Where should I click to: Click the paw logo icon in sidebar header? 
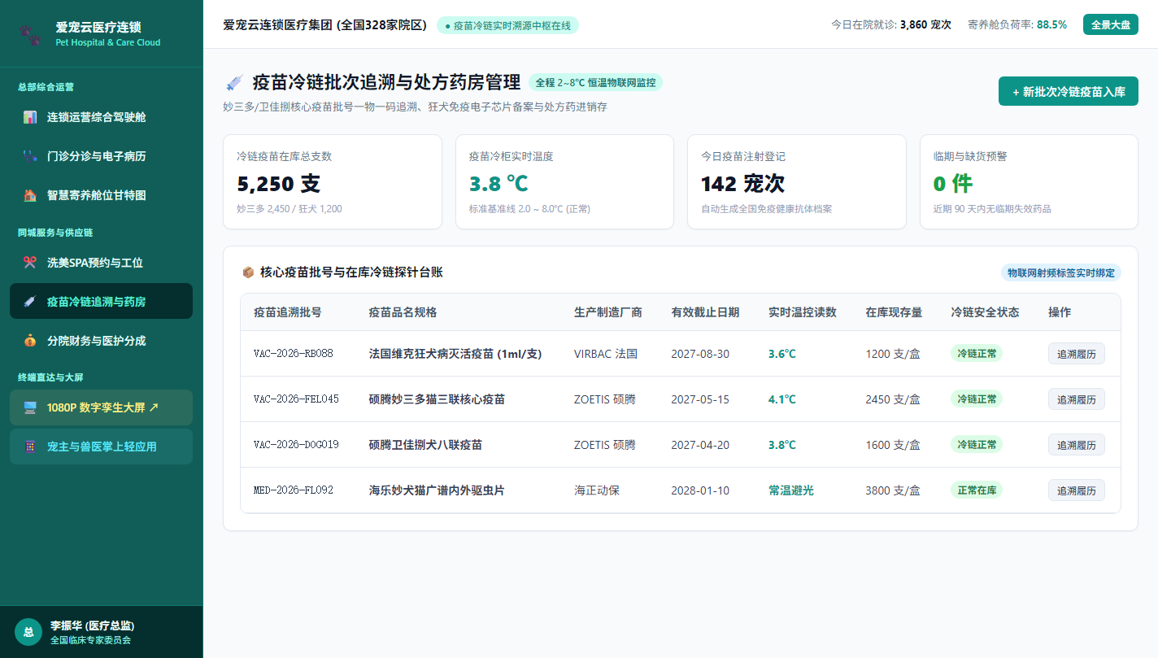(30, 33)
